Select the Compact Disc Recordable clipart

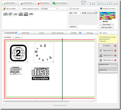coord(41,74)
